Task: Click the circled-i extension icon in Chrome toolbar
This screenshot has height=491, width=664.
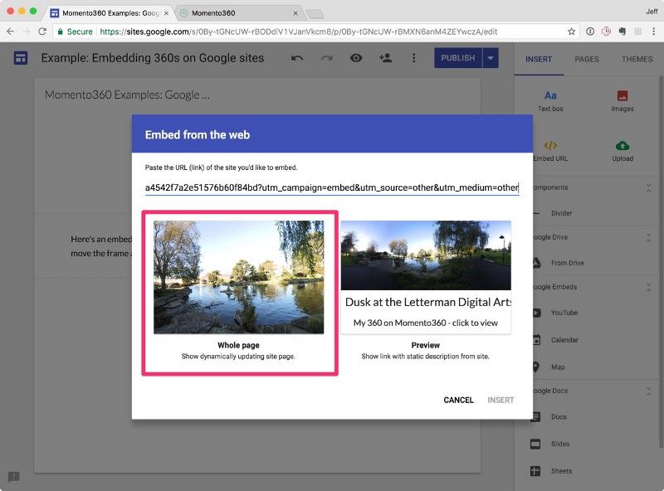Action: pyautogui.click(x=590, y=32)
